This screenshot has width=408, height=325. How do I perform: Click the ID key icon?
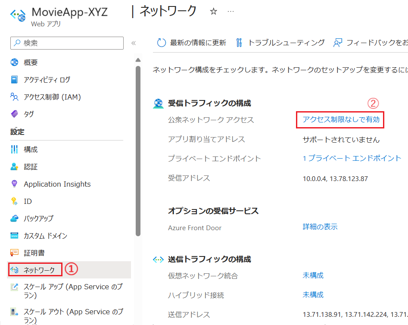pos(14,201)
